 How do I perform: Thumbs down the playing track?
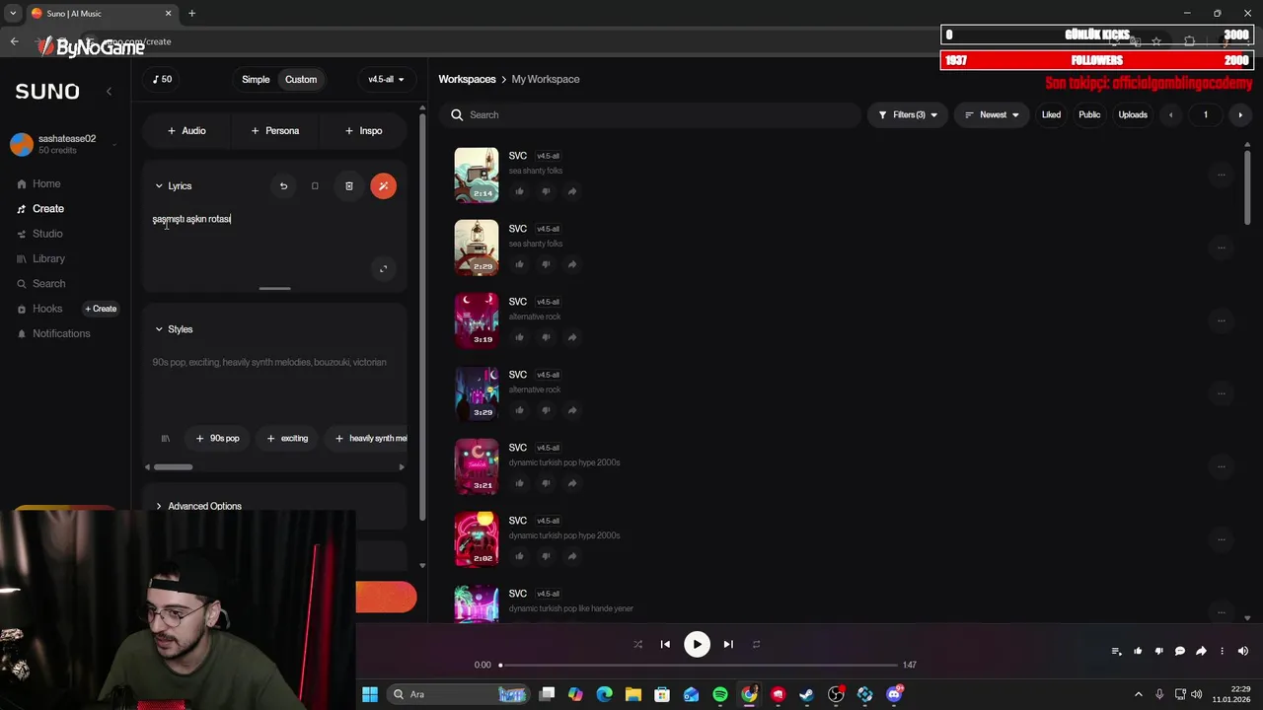click(1158, 651)
